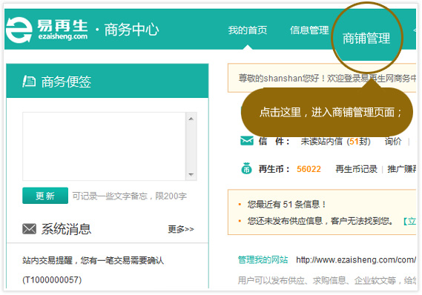
Task: Click the 您还未发布供应信息 notice
Action: click(320, 221)
